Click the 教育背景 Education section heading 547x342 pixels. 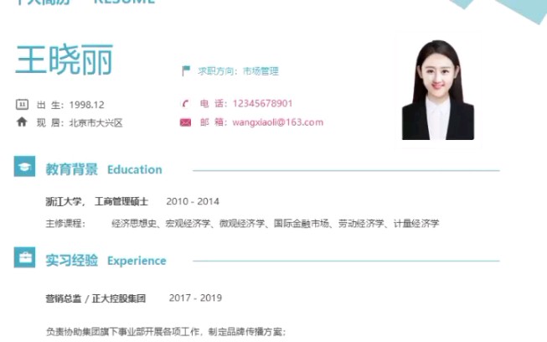[x=104, y=169]
